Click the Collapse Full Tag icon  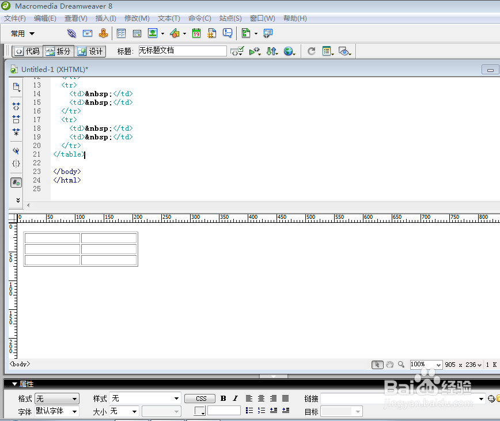16,106
